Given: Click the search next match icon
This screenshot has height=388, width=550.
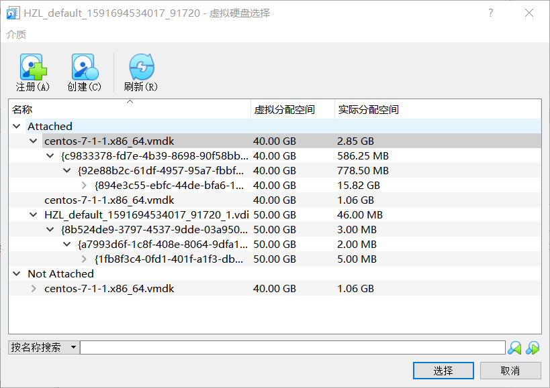Looking at the screenshot, I should point(533,348).
